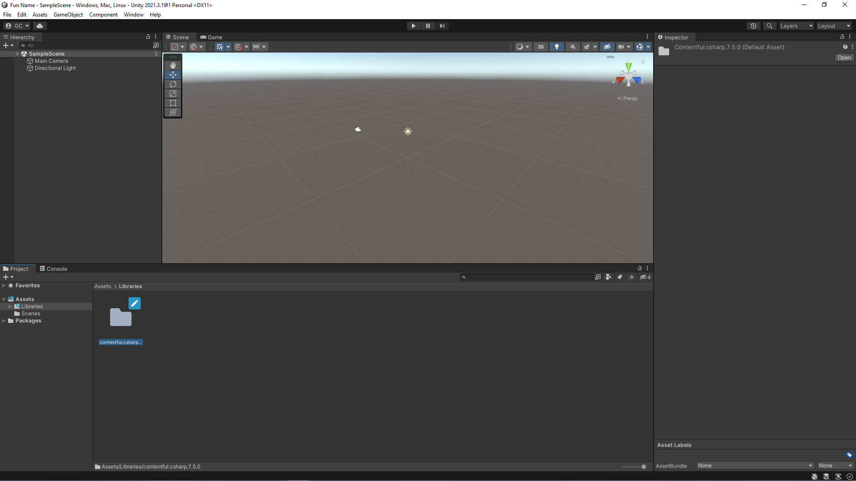Click the Open button in Inspector
Viewport: 856px width, 481px height.
click(x=843, y=57)
